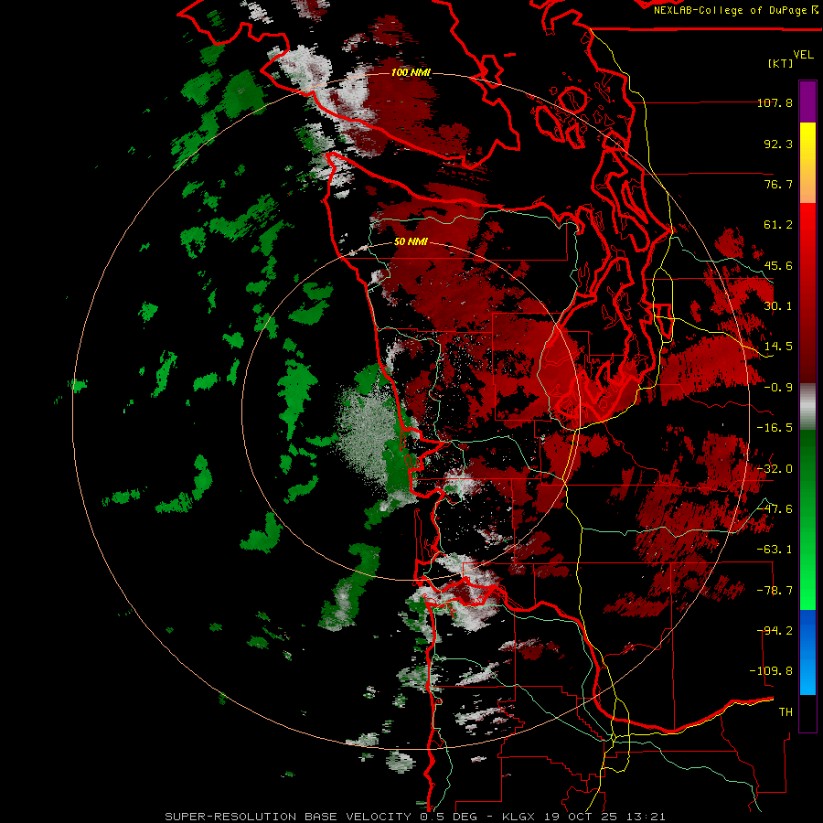Click the 45.6 scale label

(x=778, y=265)
